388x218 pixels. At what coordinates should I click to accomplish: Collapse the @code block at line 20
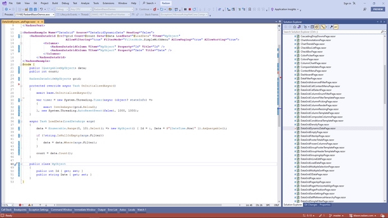[x=21, y=65]
